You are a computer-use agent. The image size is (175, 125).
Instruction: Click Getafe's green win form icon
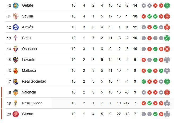[x=167, y=5]
